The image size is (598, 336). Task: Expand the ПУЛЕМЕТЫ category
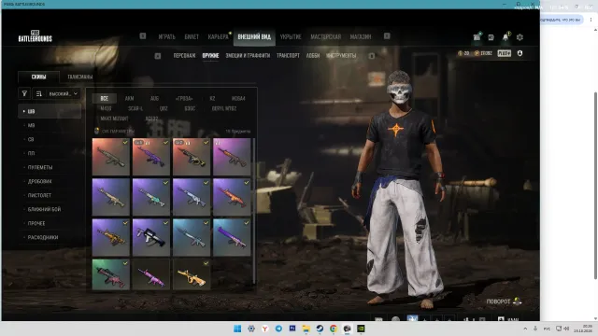point(50,167)
